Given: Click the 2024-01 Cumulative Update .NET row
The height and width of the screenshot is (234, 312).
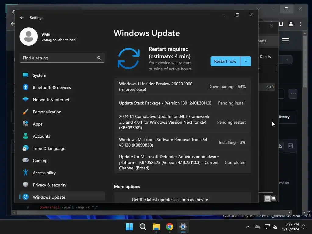Looking at the screenshot, I should 183,122.
